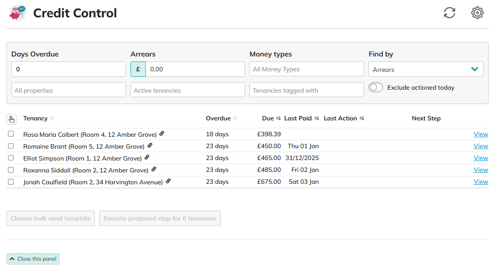Screen dimensions: 495x273
Task: Click the Arrears amount input field
Action: click(194, 69)
